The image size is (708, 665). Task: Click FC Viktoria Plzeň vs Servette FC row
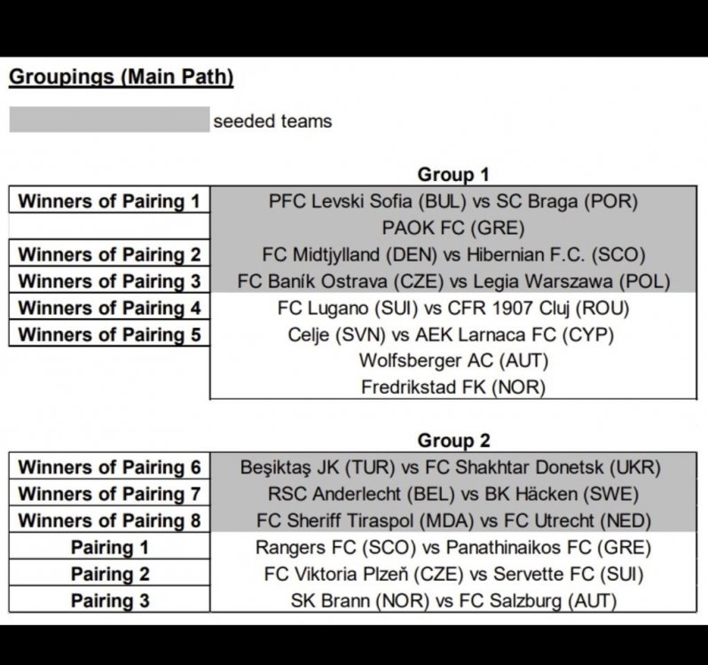pyautogui.click(x=453, y=575)
